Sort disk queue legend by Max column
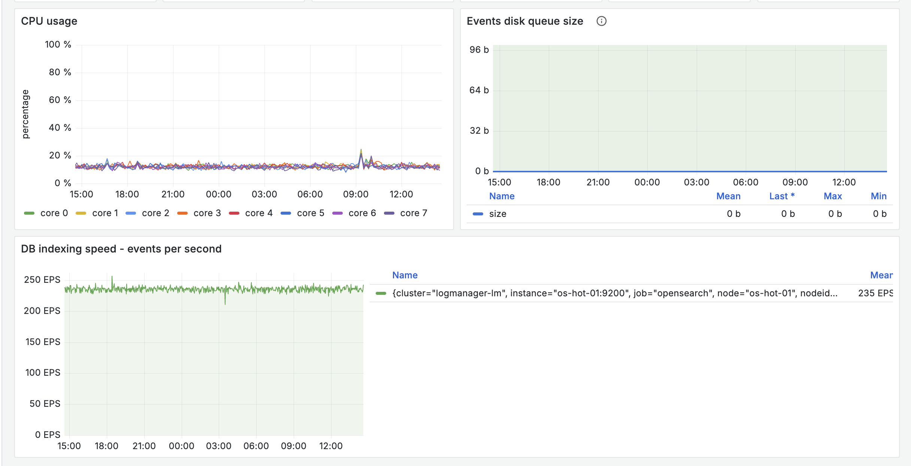The height and width of the screenshot is (466, 911). pos(833,196)
